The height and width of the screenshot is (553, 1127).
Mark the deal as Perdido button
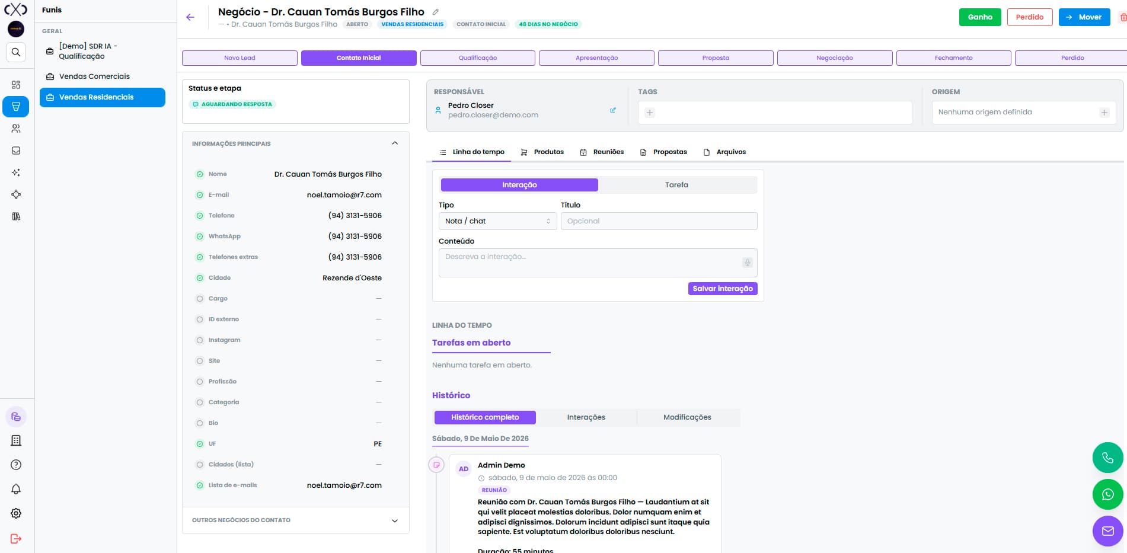point(1029,17)
